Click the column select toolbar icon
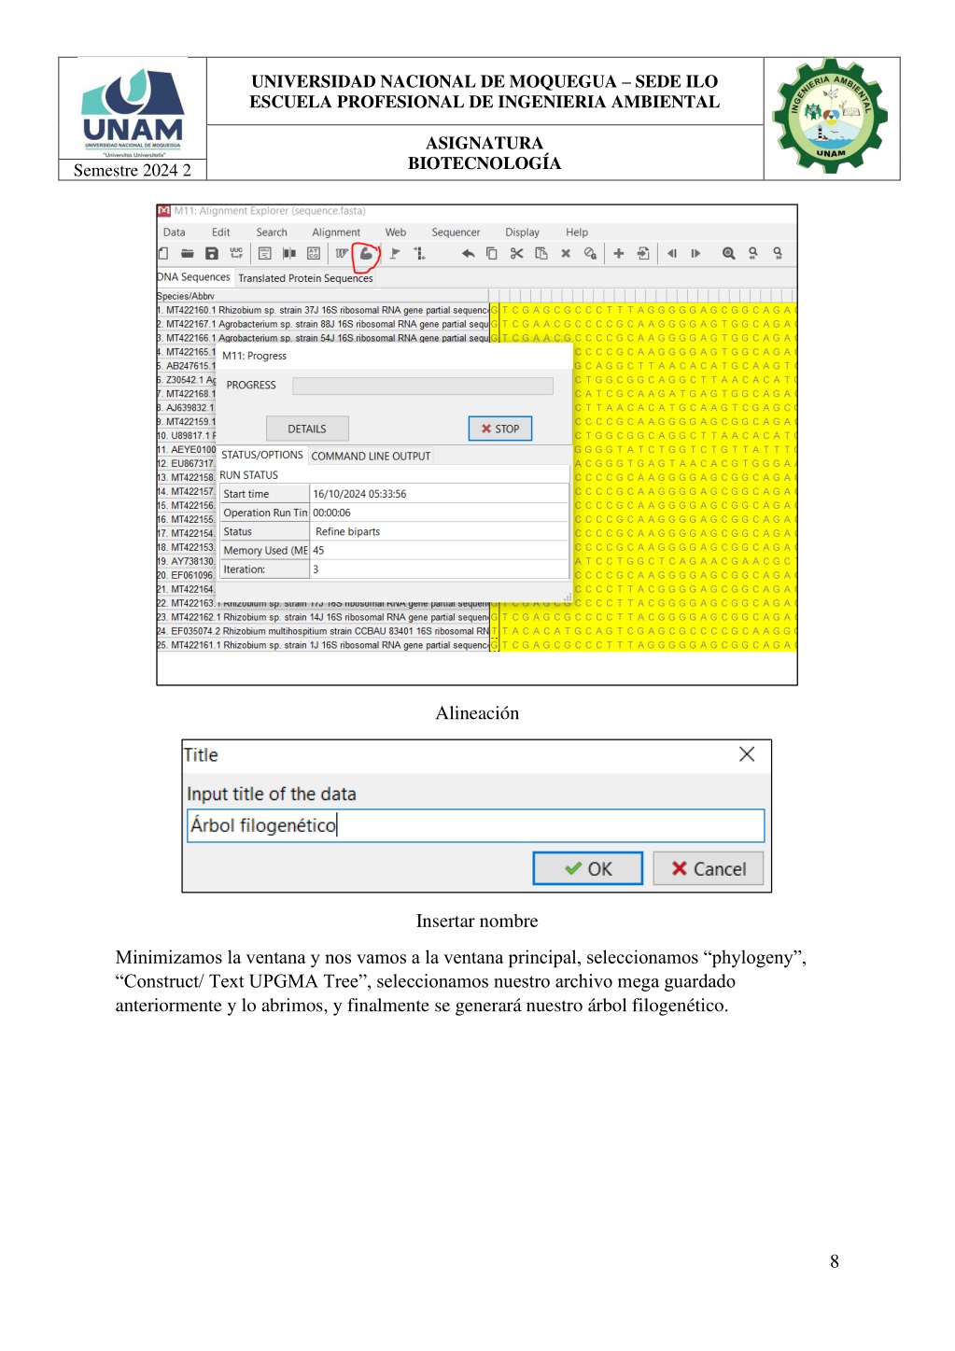955x1351 pixels. (x=289, y=253)
